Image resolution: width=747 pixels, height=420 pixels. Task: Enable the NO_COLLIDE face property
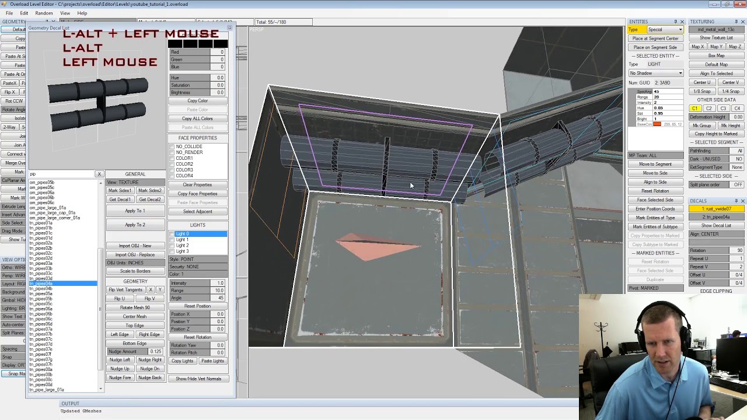(172, 147)
